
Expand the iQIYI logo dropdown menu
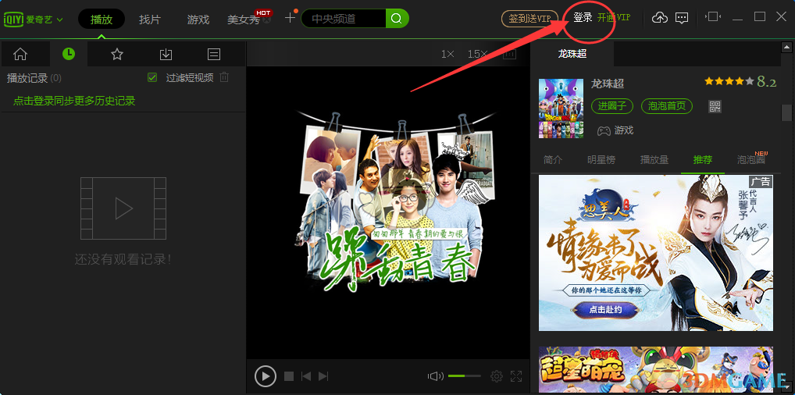pyautogui.click(x=59, y=20)
